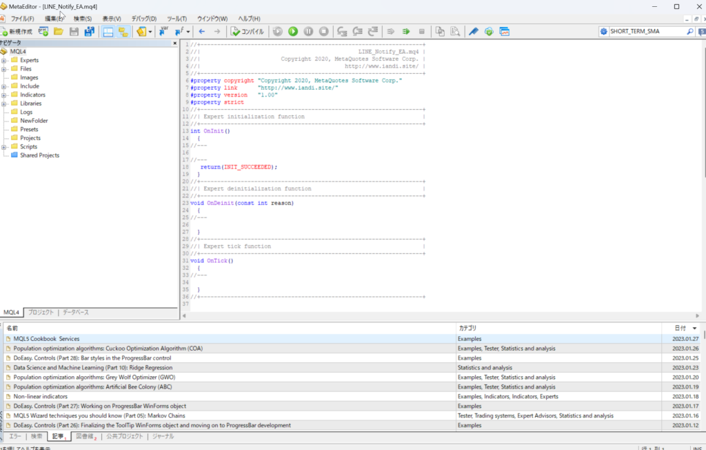Save the file with the grey floppy icon
Viewport: 706px width, 450px height.
74,32
